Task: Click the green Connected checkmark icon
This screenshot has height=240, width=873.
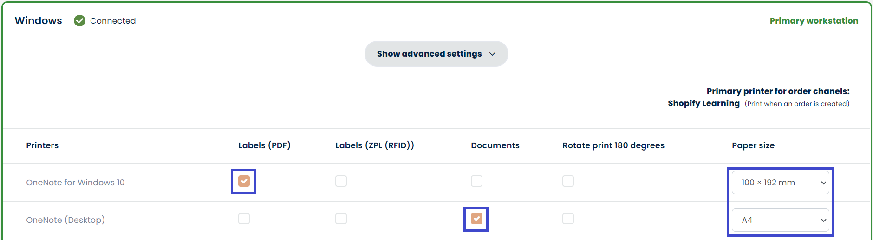Action: (79, 21)
